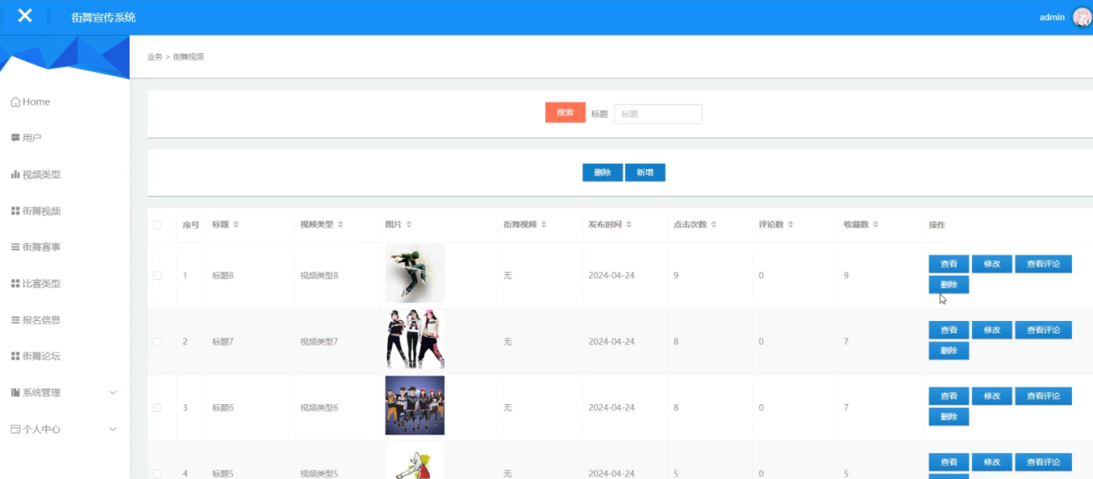
Task: Click 查看评论 for row 标题8
Action: (1043, 264)
